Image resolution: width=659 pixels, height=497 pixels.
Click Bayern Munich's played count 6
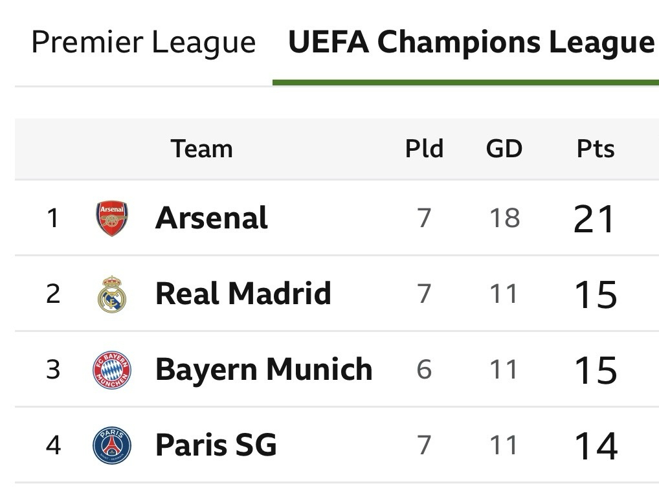point(424,370)
